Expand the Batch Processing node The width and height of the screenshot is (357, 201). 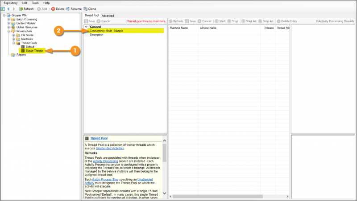pos(9,19)
